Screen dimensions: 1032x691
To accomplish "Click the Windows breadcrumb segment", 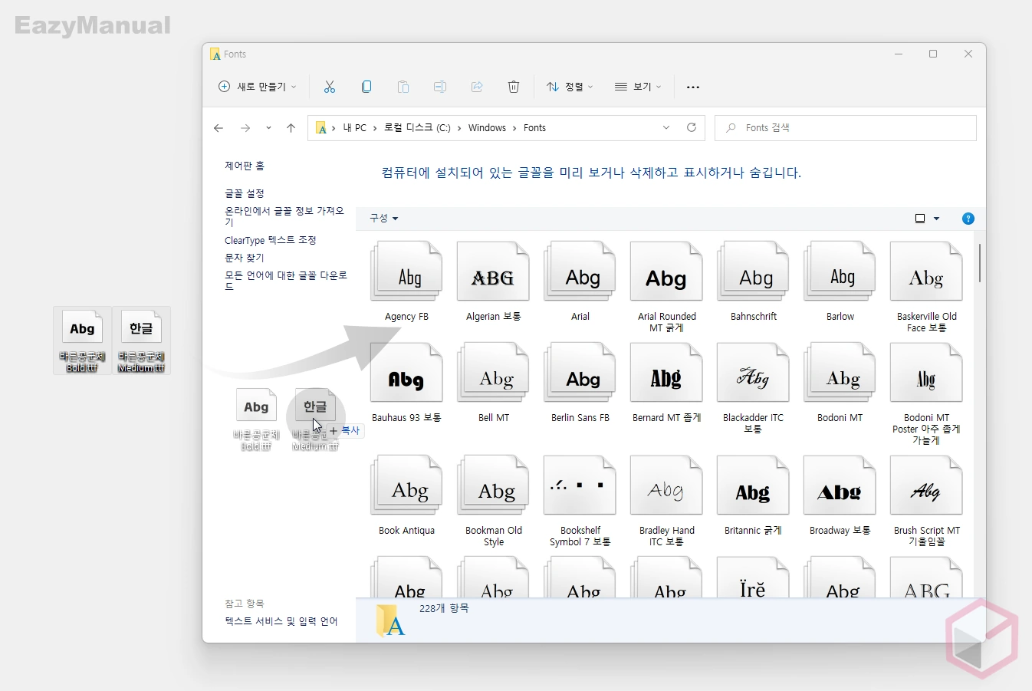I will point(487,128).
